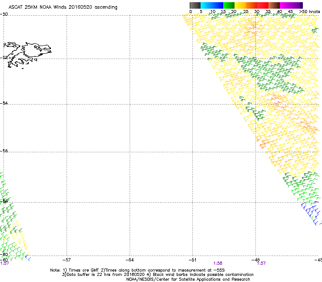Image resolution: width=322 pixels, height=282 pixels.
Task: Click the '>50 knots' legend label
Action: [309, 11]
